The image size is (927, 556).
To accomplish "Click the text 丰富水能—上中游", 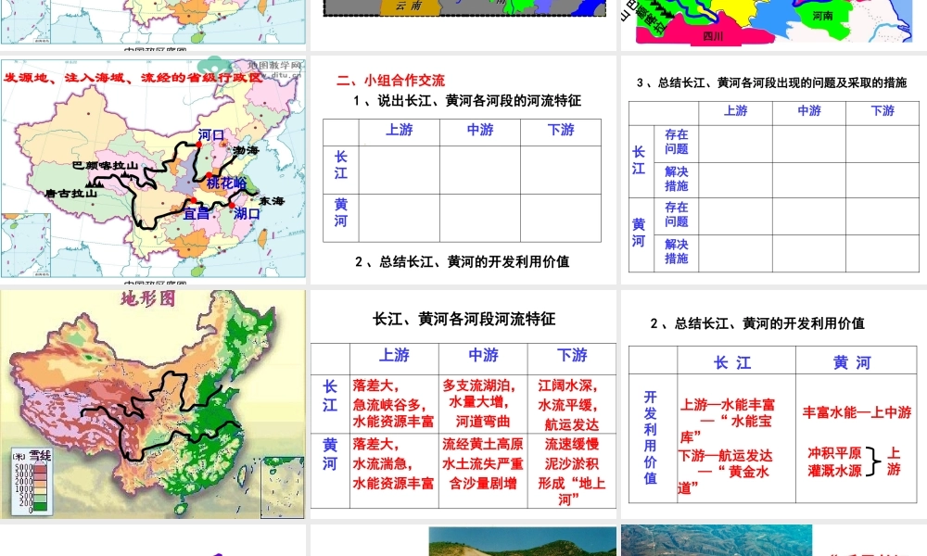I will (x=857, y=412).
